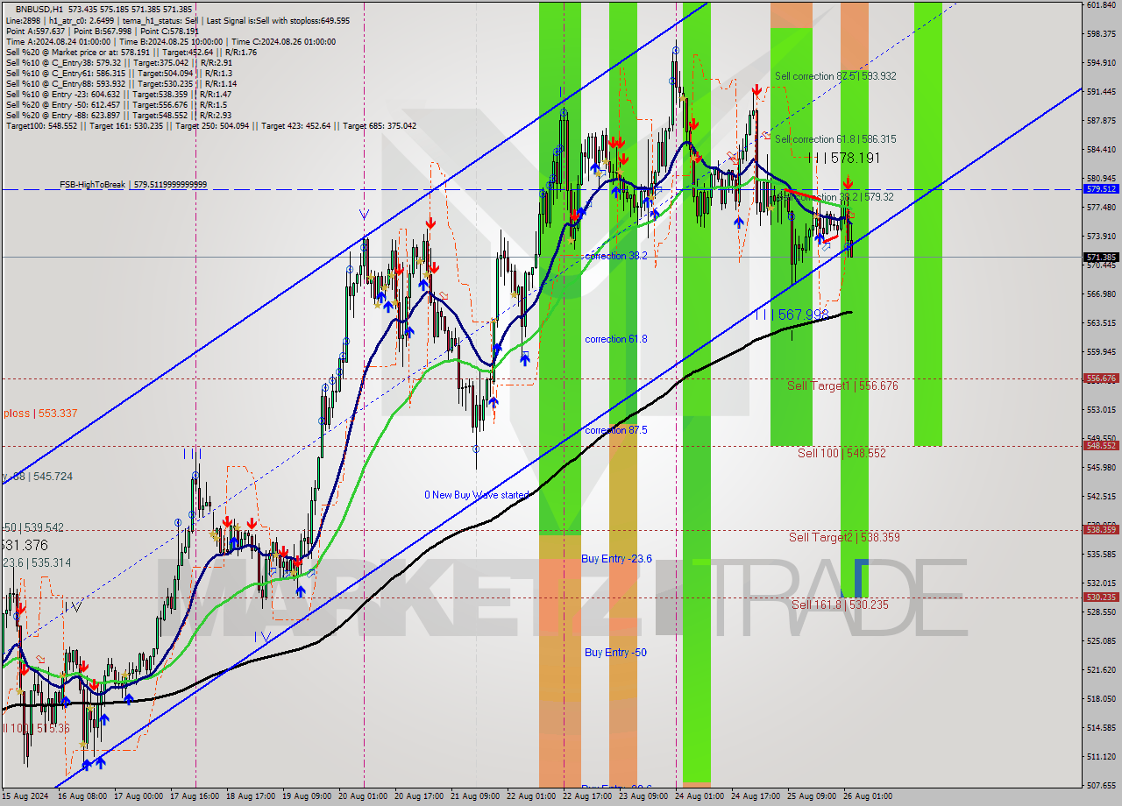Click the 'Buy Entry -23.6' label

[617, 558]
